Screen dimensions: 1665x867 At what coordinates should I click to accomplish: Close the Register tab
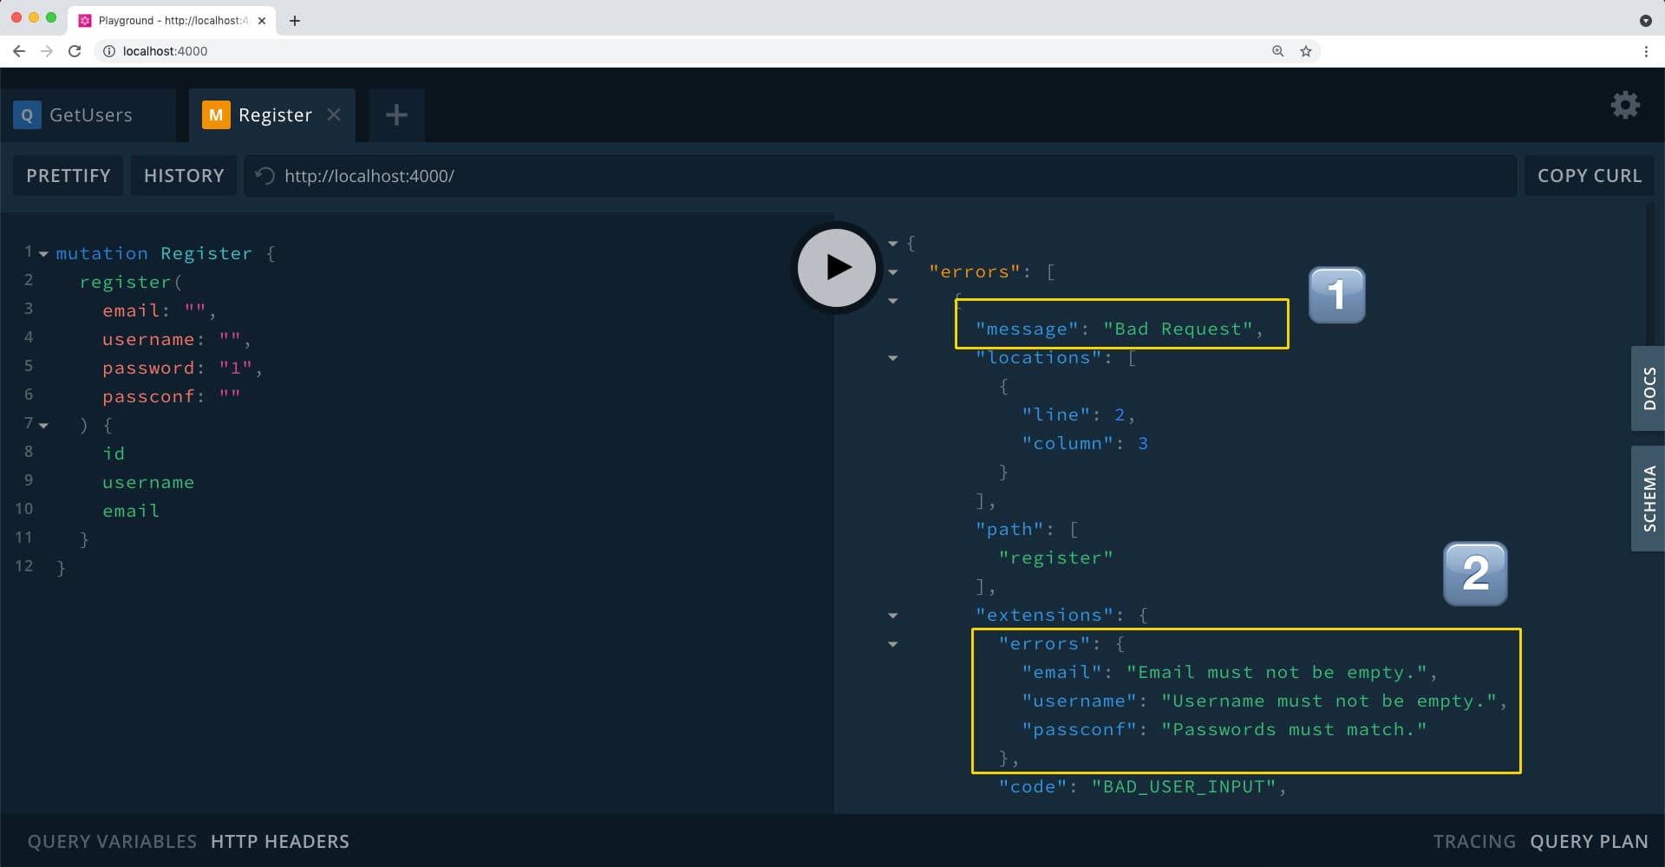[334, 114]
